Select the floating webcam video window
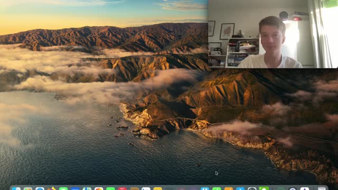The width and height of the screenshot is (338, 190). click(273, 34)
